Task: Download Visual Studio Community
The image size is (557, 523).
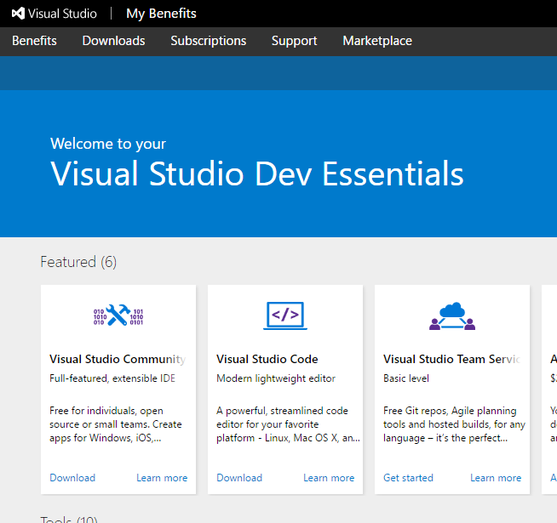Action: click(72, 478)
